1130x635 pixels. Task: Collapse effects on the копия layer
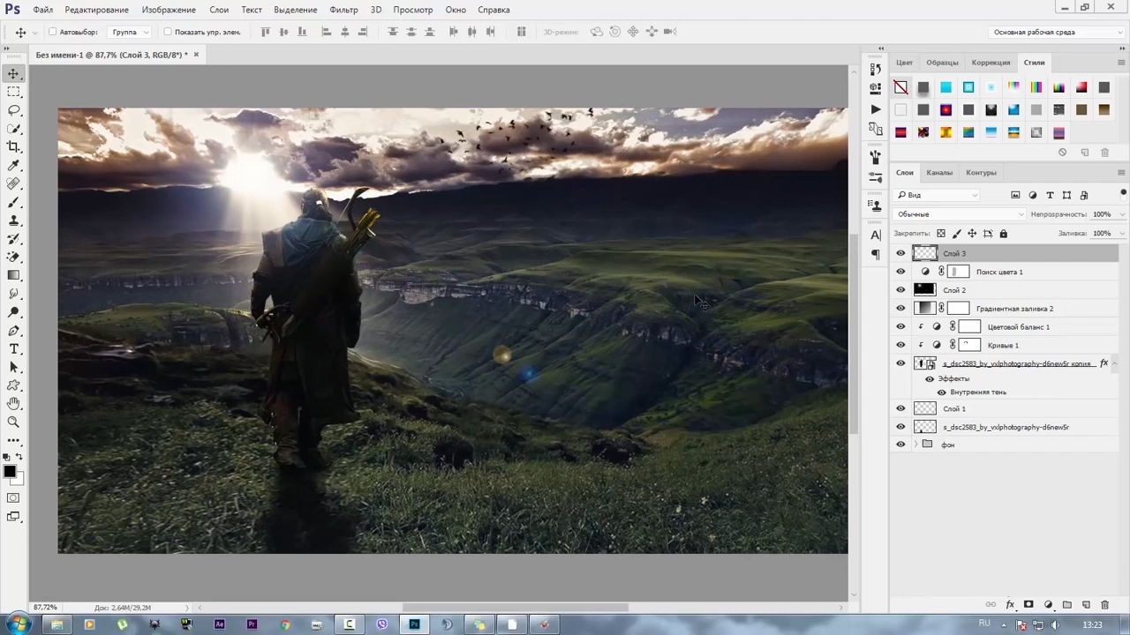point(1115,363)
